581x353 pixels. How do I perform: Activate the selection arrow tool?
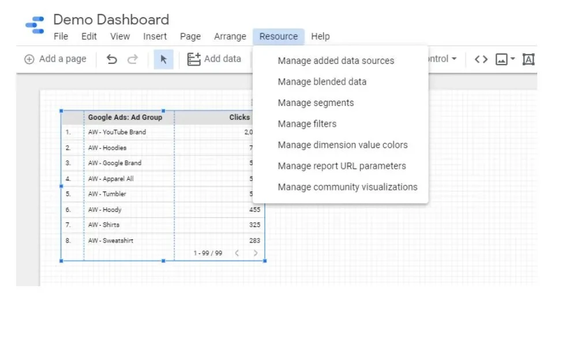pos(163,59)
